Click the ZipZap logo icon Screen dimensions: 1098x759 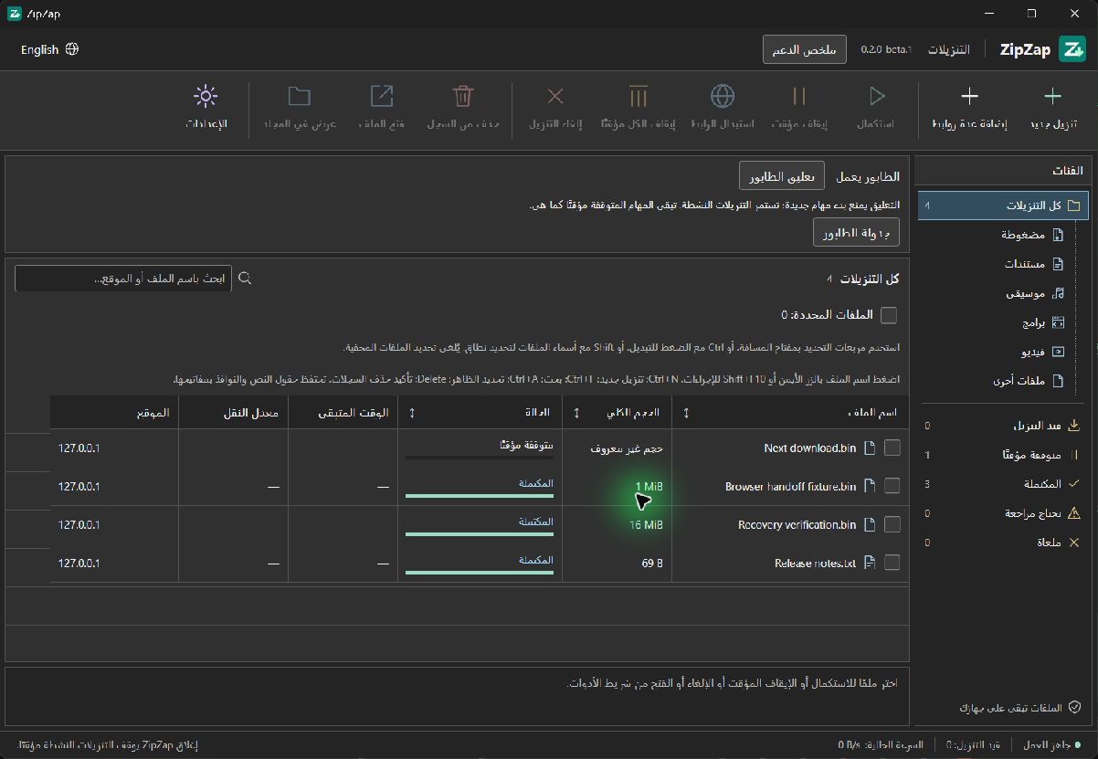coord(1072,49)
